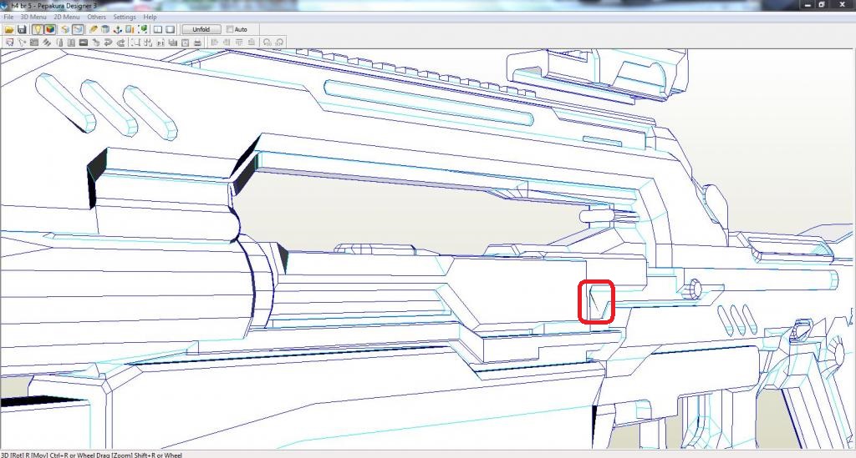Open the 2D Menu

[x=67, y=17]
